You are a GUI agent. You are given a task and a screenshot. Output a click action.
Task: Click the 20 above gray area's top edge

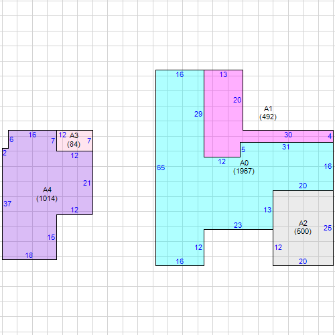[x=303, y=186]
